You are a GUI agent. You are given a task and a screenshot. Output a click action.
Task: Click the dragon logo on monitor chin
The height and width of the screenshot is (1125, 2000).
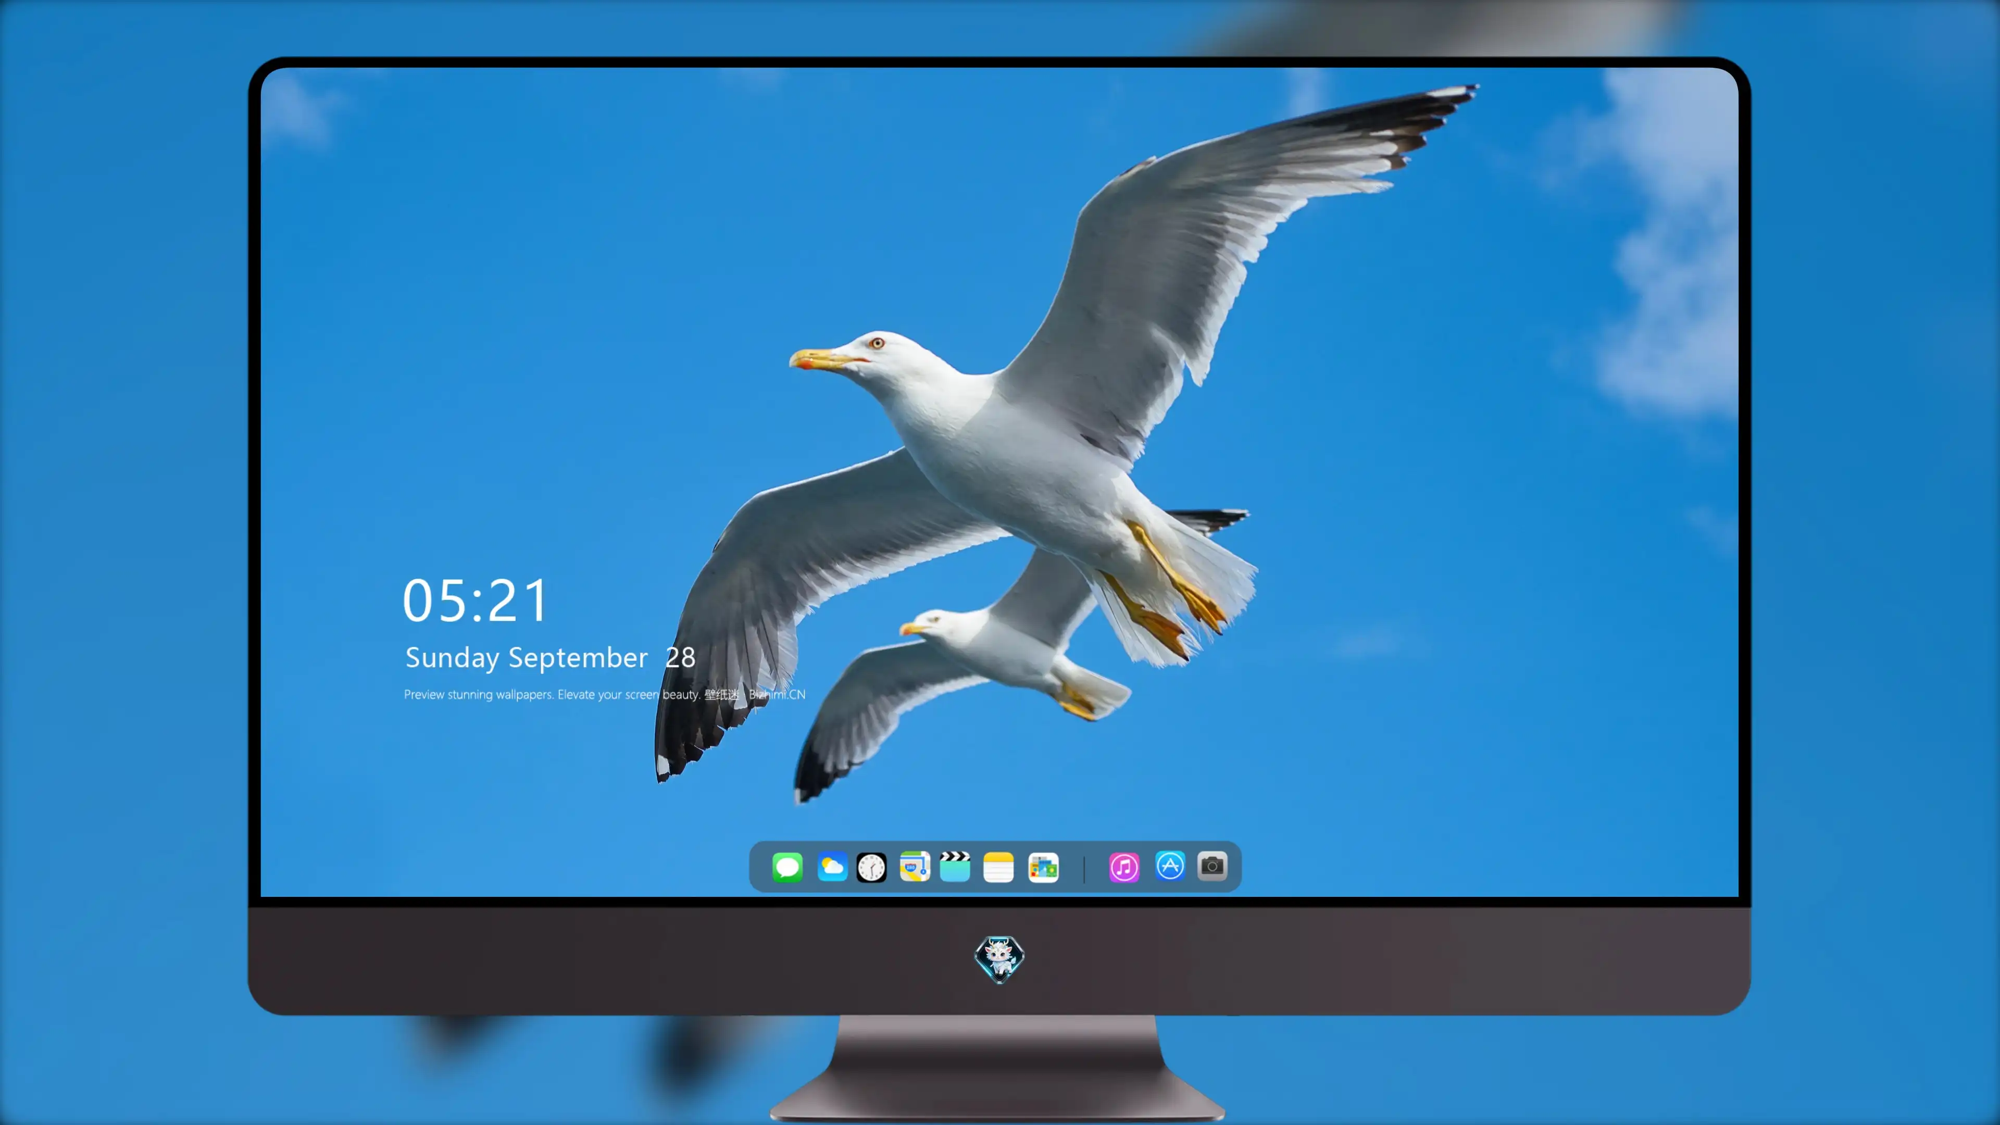999,959
